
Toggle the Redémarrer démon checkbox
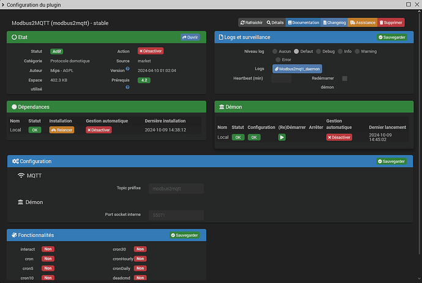[x=344, y=78]
